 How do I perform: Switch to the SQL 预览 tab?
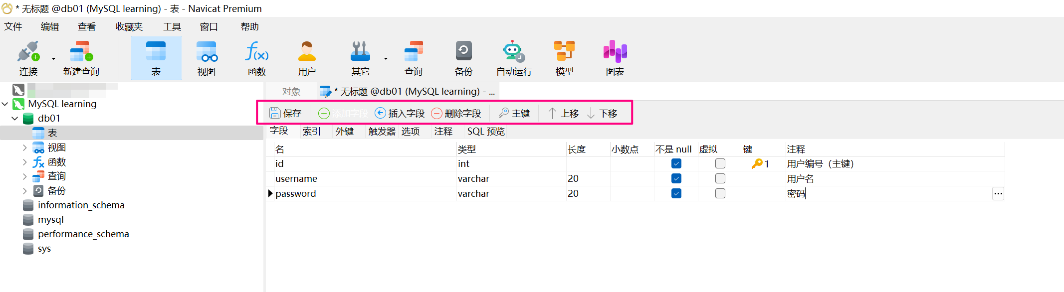(x=485, y=132)
